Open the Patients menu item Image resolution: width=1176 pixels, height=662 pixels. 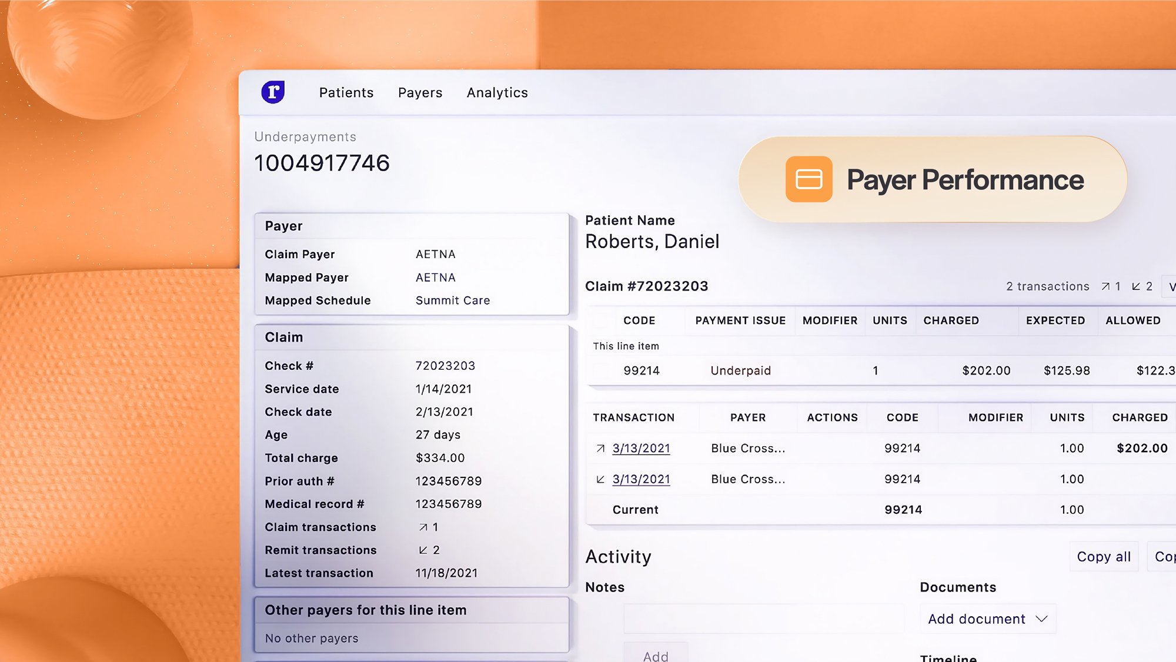pos(346,92)
